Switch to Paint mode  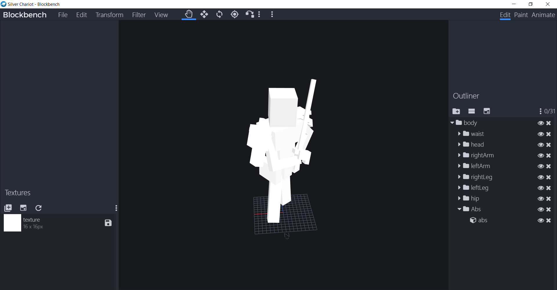point(521,15)
